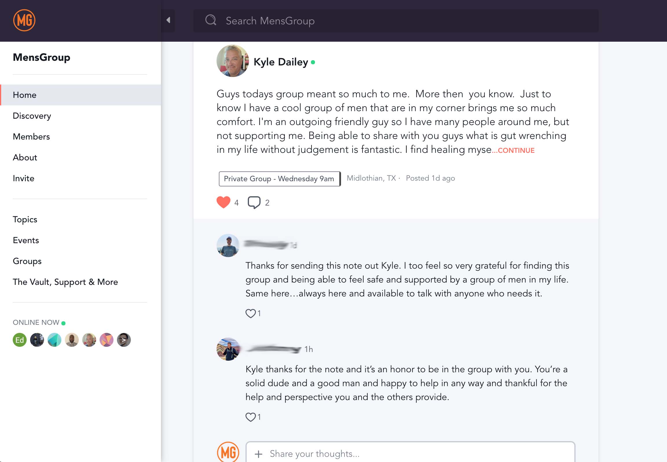Open Private Group - Wednesday 9am tag
This screenshot has height=462, width=667.
point(279,179)
